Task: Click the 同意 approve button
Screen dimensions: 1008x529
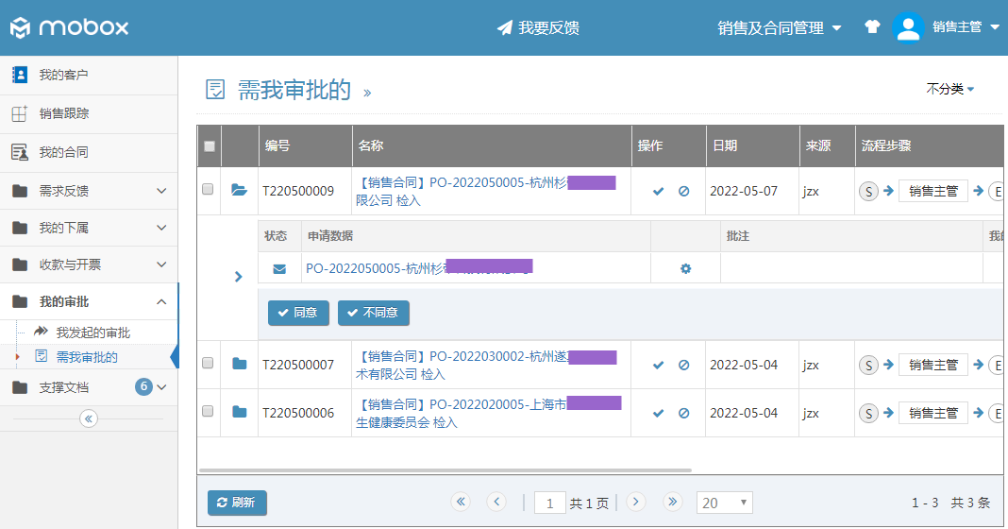Action: click(298, 313)
